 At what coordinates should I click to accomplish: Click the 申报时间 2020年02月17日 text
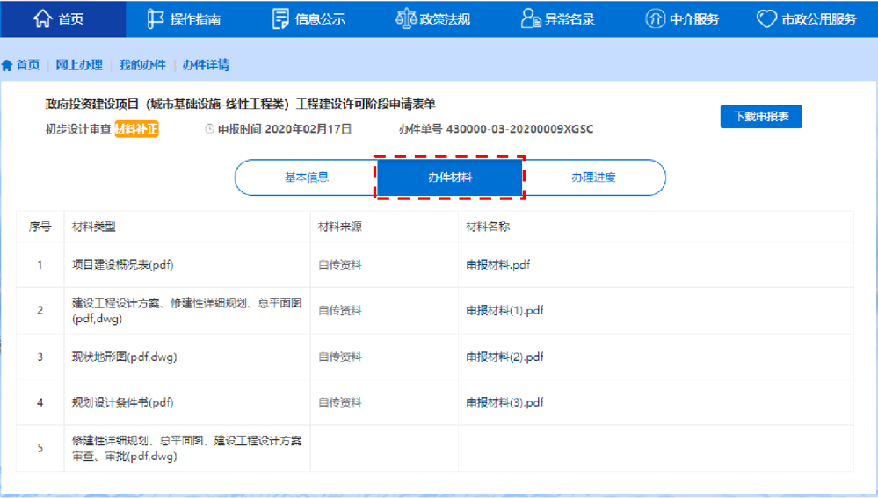(x=285, y=129)
